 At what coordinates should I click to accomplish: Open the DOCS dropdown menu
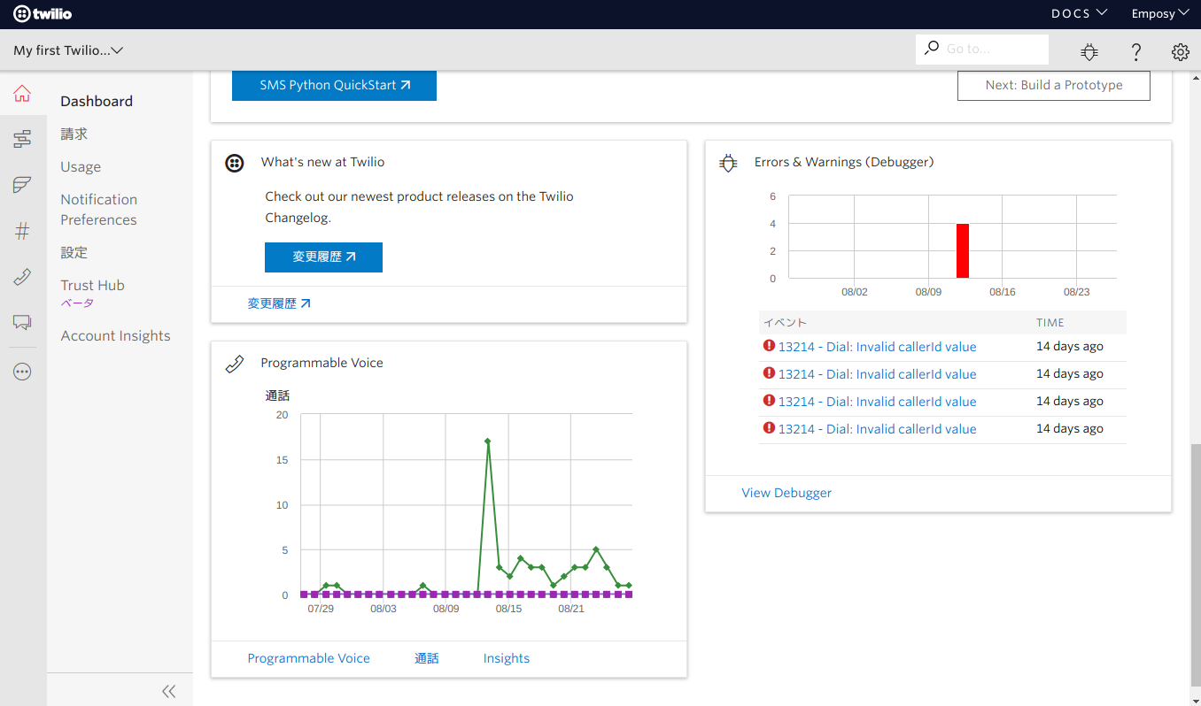[x=1079, y=13]
